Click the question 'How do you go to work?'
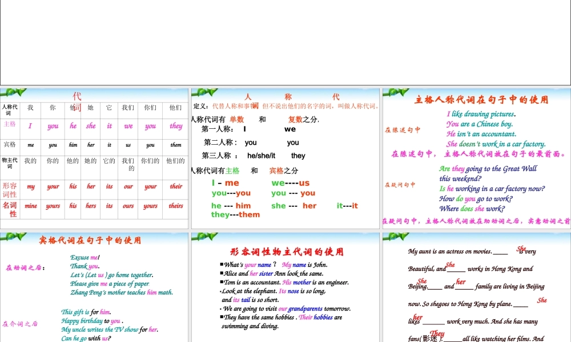 coord(476,199)
